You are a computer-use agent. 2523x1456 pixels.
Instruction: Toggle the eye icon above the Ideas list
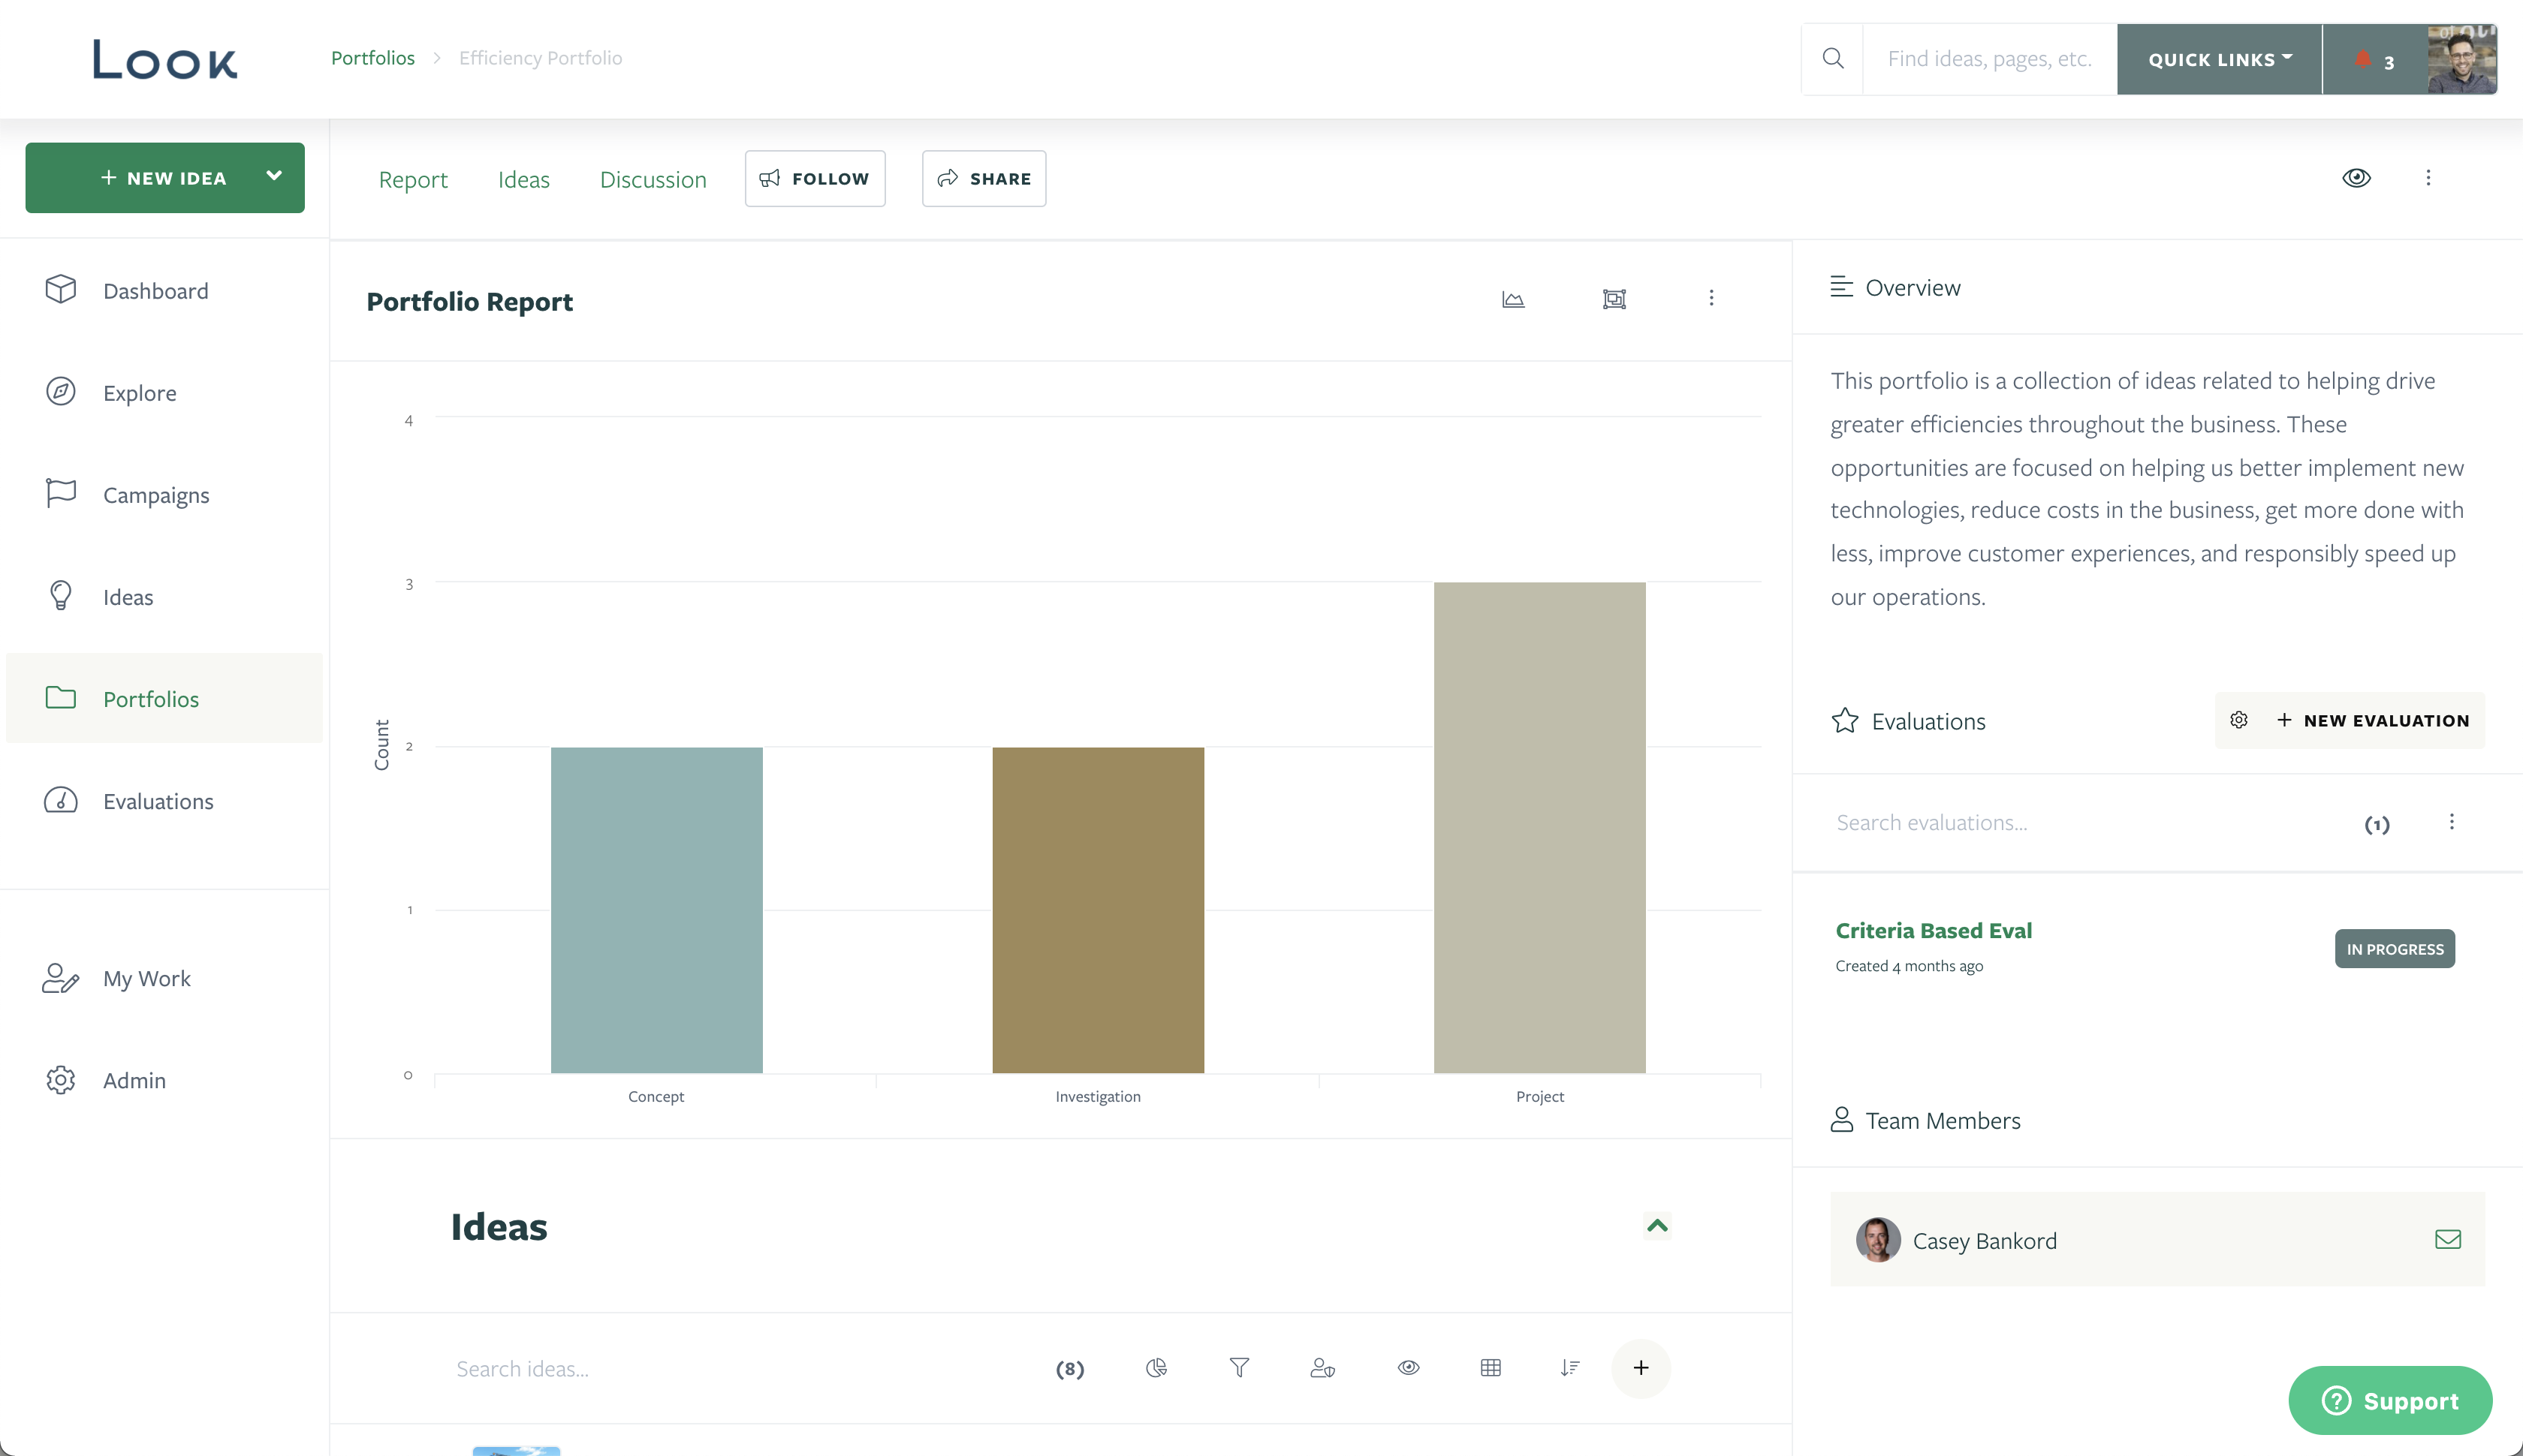click(1408, 1367)
